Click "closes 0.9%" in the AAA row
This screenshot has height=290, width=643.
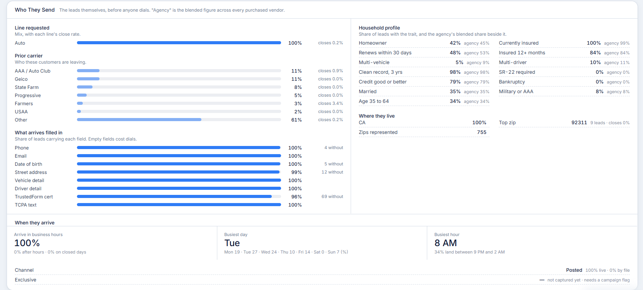click(330, 71)
